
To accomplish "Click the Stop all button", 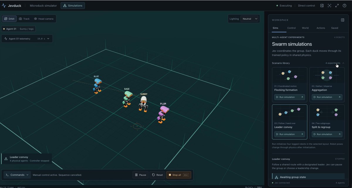I will click(179, 175).
